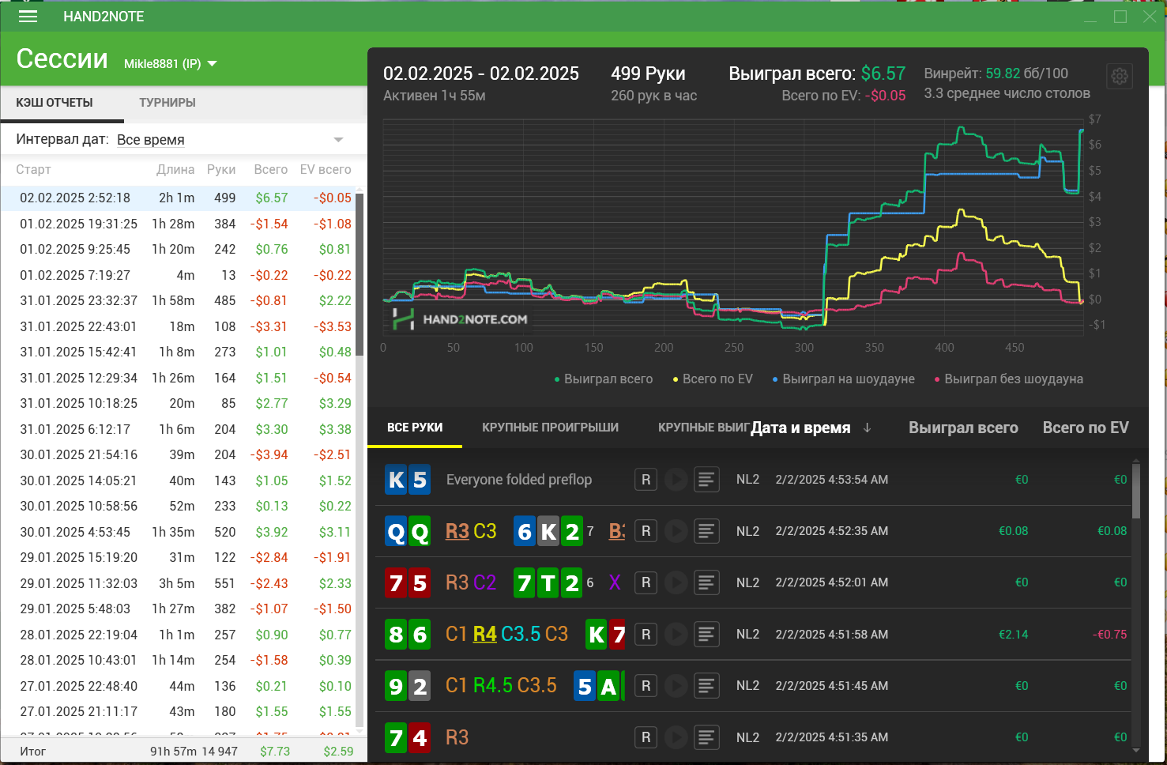This screenshot has width=1167, height=765.
Task: Select session 30.01.2025 4:53:45
Action: tap(178, 532)
